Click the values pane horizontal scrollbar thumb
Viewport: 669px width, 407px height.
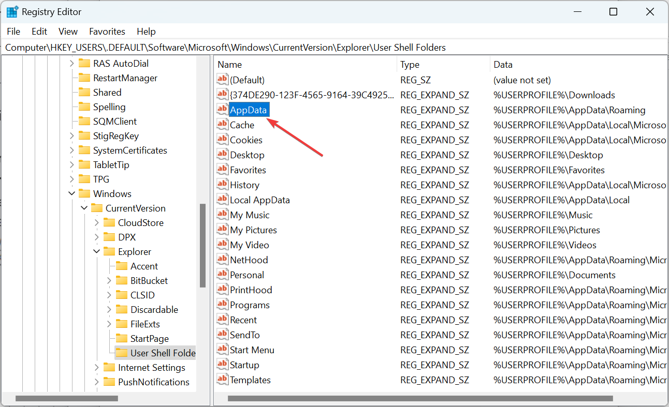(420, 399)
